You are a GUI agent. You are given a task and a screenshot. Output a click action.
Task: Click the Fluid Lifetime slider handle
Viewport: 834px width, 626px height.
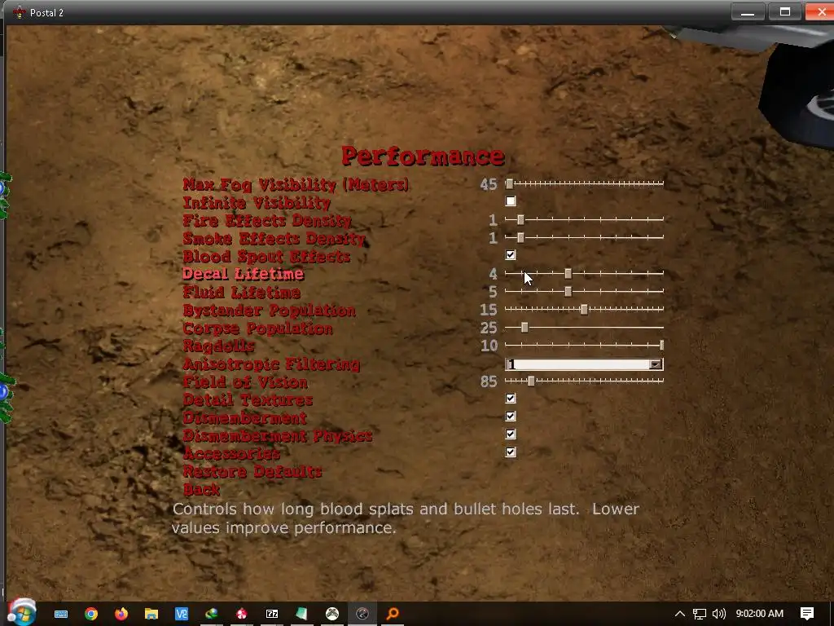point(568,291)
